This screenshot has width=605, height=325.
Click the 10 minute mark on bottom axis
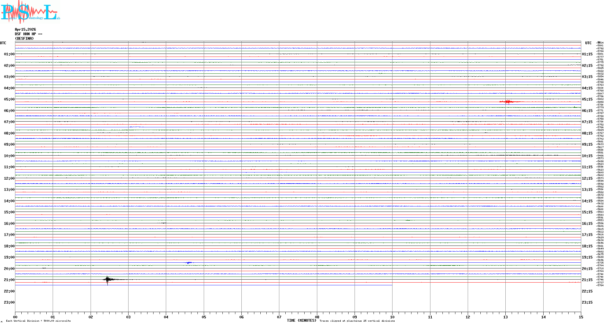392,317
